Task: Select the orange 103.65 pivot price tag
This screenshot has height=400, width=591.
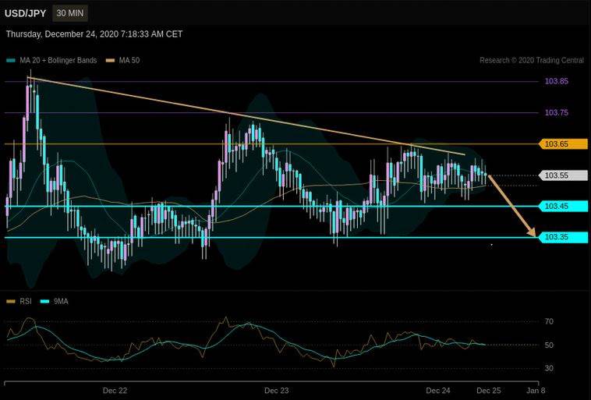Action: click(563, 144)
